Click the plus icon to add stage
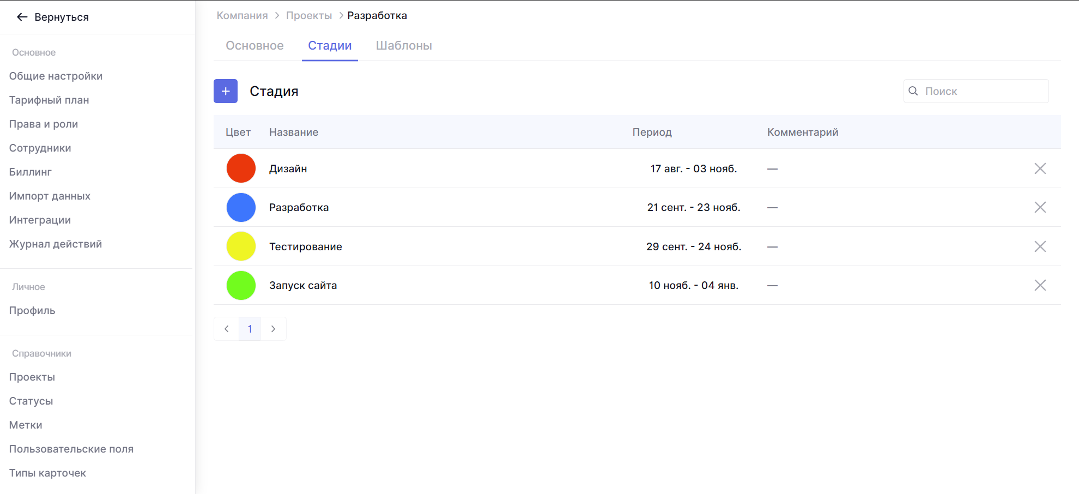This screenshot has height=494, width=1079. (x=225, y=91)
